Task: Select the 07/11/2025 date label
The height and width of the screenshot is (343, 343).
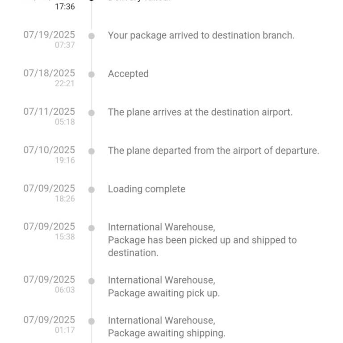Action: [x=49, y=112]
